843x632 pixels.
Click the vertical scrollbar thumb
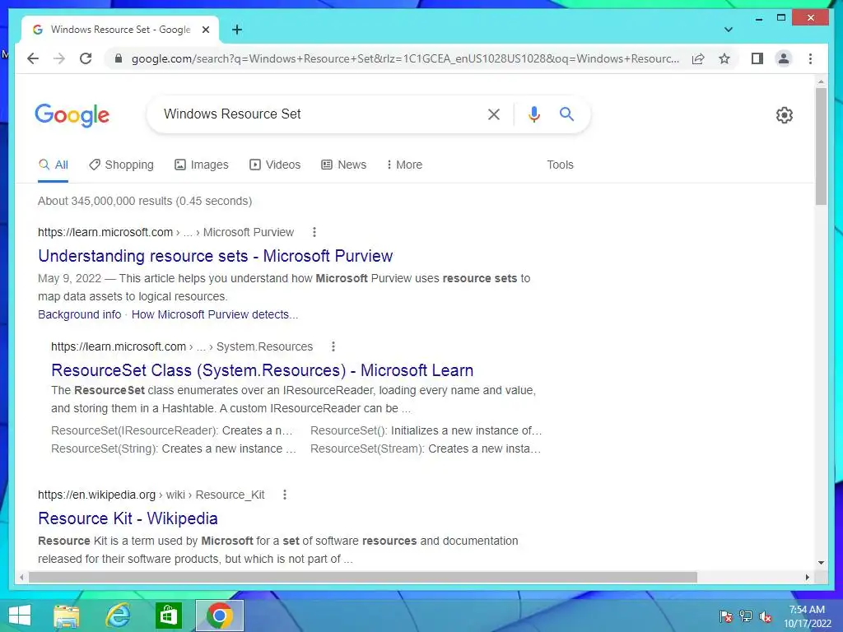click(821, 146)
